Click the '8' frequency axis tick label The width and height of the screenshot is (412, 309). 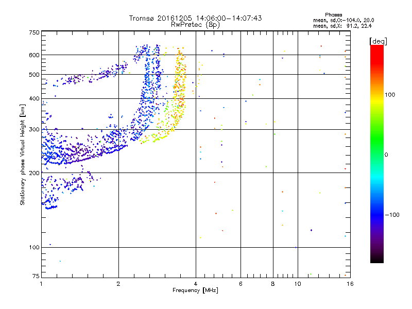click(x=273, y=284)
